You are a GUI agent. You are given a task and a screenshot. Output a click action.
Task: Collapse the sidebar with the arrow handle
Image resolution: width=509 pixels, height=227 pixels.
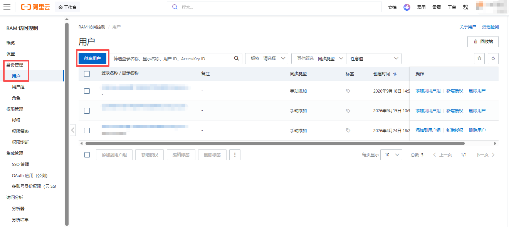pyautogui.click(x=73, y=130)
